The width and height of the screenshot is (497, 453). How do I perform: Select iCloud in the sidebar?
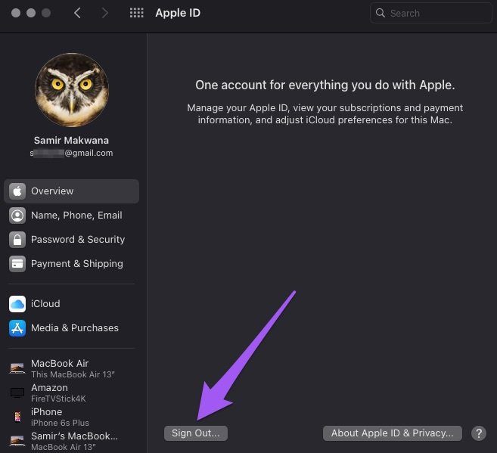click(71, 304)
